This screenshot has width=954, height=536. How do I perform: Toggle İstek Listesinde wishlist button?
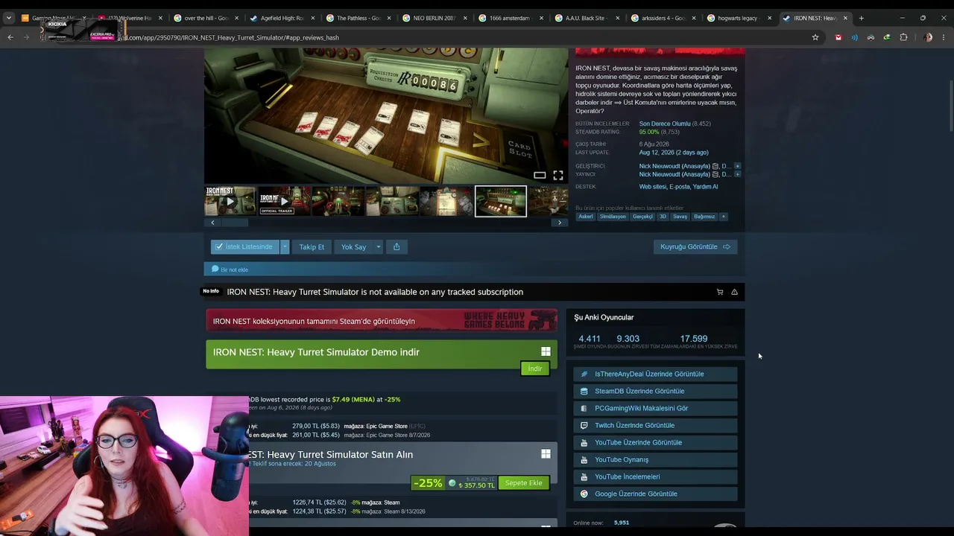pyautogui.click(x=245, y=246)
